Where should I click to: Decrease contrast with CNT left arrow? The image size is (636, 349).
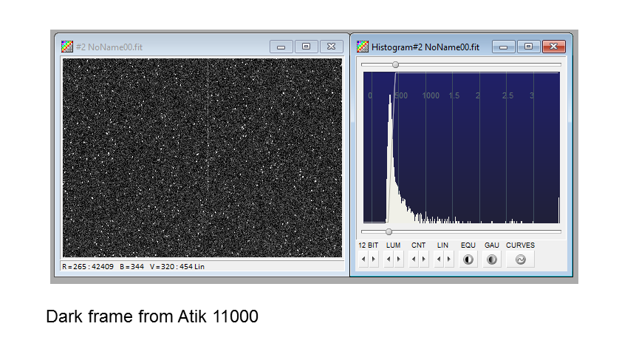pyautogui.click(x=414, y=260)
